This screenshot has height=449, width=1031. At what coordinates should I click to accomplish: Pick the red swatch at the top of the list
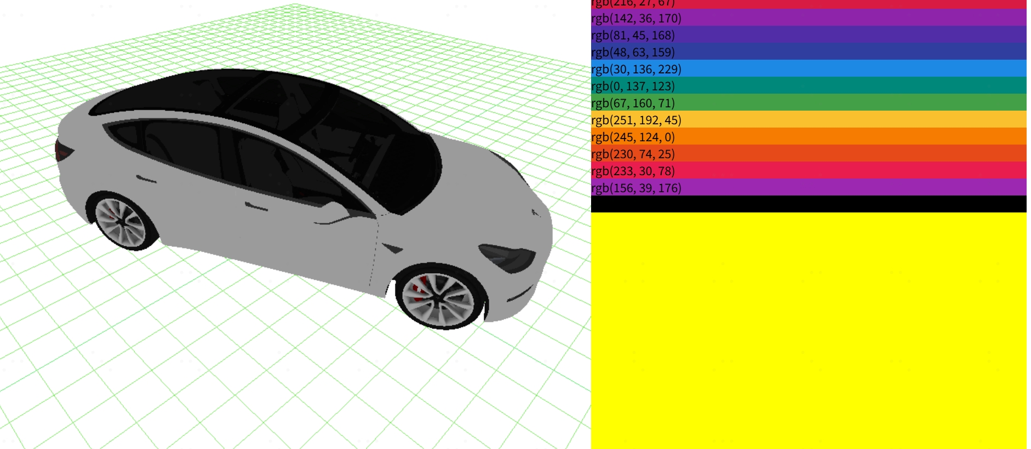coord(809,4)
